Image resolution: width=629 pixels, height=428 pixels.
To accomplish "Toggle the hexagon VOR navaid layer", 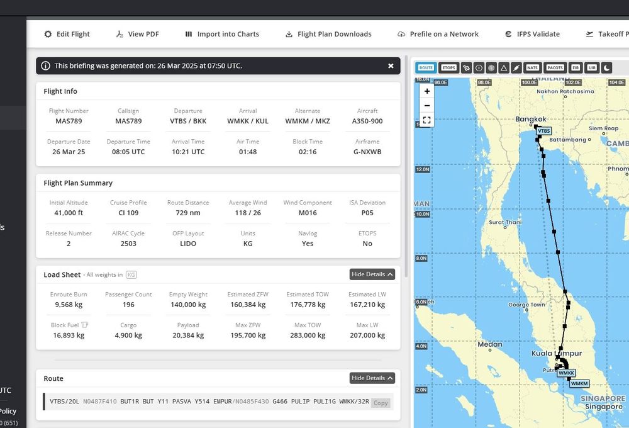I will (x=479, y=67).
